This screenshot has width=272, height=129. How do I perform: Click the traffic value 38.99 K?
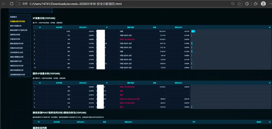[162, 99]
